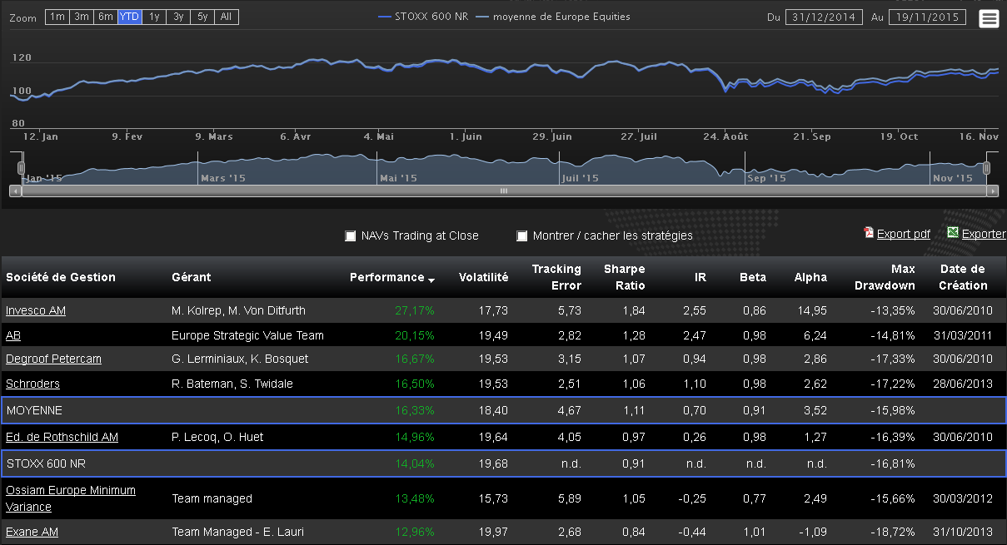Screen dimensions: 1007x545
Task: Click the navigator horizontal scrollbar thumb
Action: pos(503,191)
